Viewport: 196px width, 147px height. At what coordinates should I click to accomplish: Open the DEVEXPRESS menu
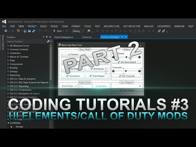(164, 26)
